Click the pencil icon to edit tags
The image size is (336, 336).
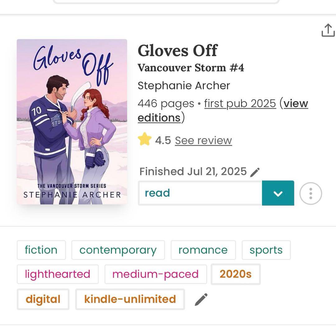[x=201, y=299]
